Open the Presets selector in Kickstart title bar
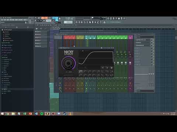This screenshot has height=132, width=177. pyautogui.click(x=105, y=48)
